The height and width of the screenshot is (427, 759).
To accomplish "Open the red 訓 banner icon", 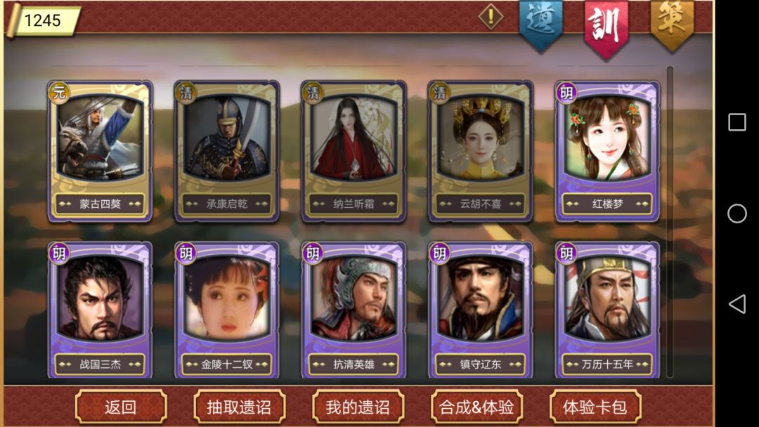I will (606, 28).
